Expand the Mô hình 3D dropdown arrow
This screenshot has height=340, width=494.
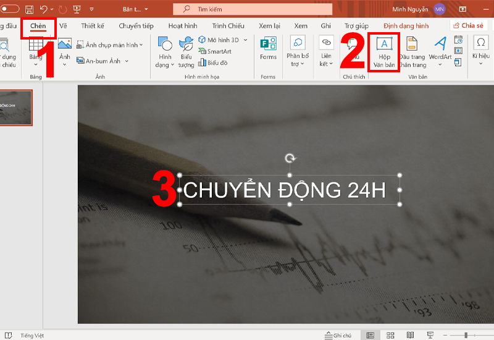(x=245, y=40)
